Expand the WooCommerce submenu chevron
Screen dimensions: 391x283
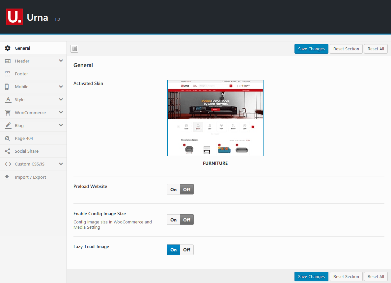(61, 112)
